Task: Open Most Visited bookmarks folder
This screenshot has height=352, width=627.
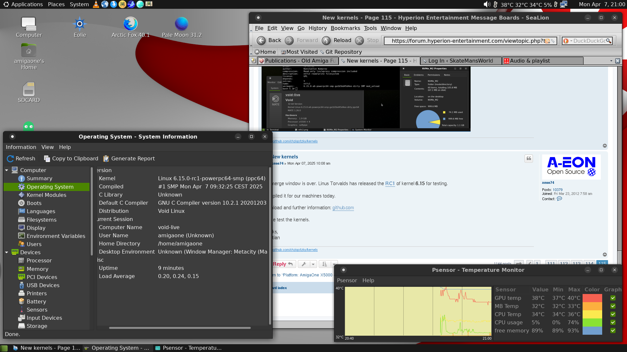Action: click(x=299, y=52)
